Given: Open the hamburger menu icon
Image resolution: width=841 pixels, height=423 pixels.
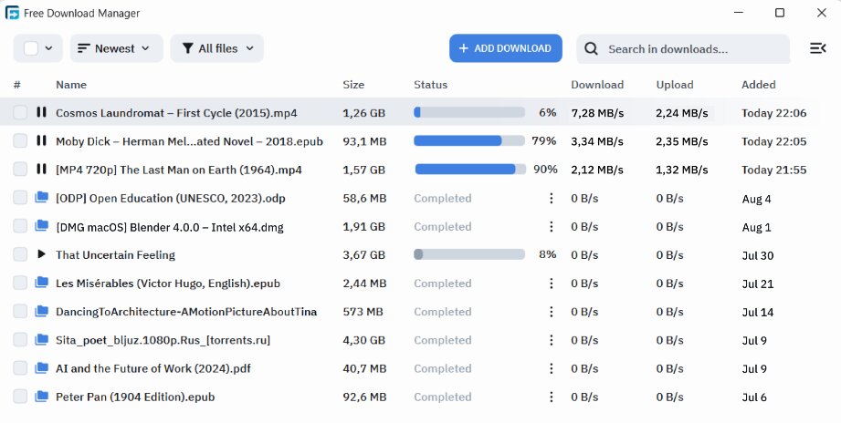Looking at the screenshot, I should (817, 48).
